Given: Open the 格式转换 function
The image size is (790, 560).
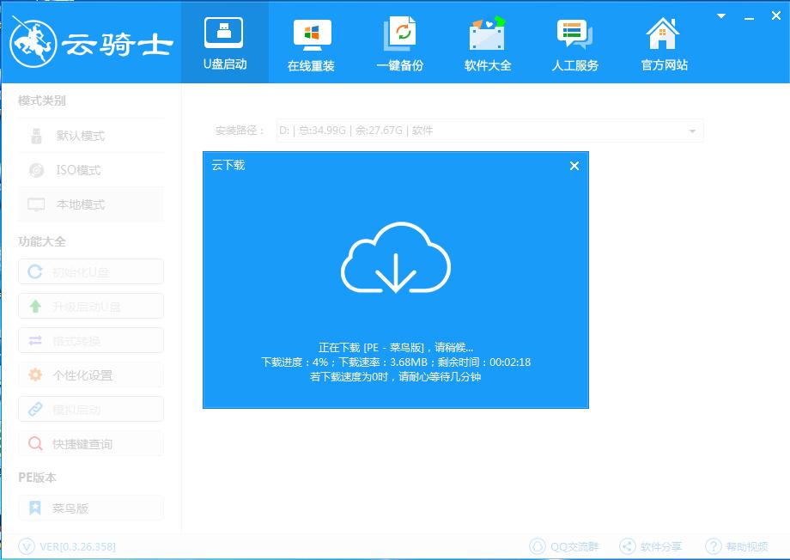Looking at the screenshot, I should (91, 340).
